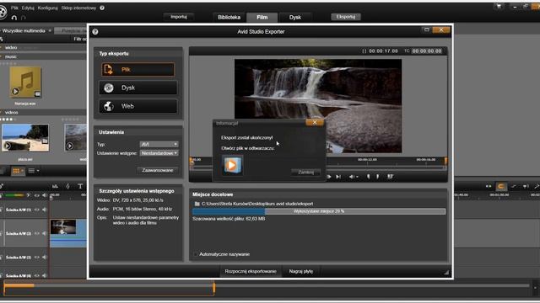Click the Avid Studio logo icon

(3, 11)
